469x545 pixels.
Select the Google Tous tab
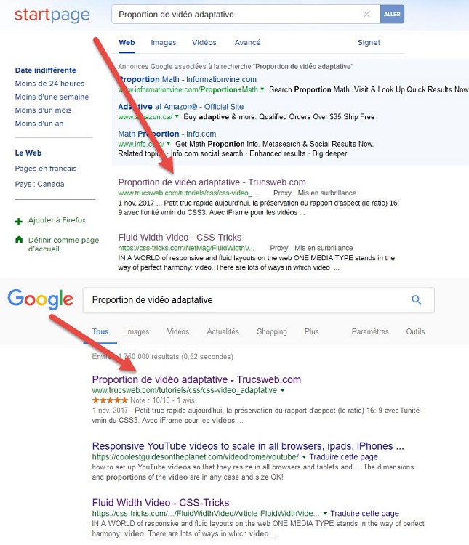pos(100,331)
